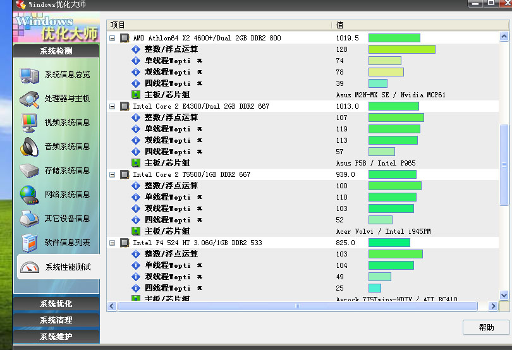Select Acer Volvi / Intel i945PM text

[x=383, y=231]
